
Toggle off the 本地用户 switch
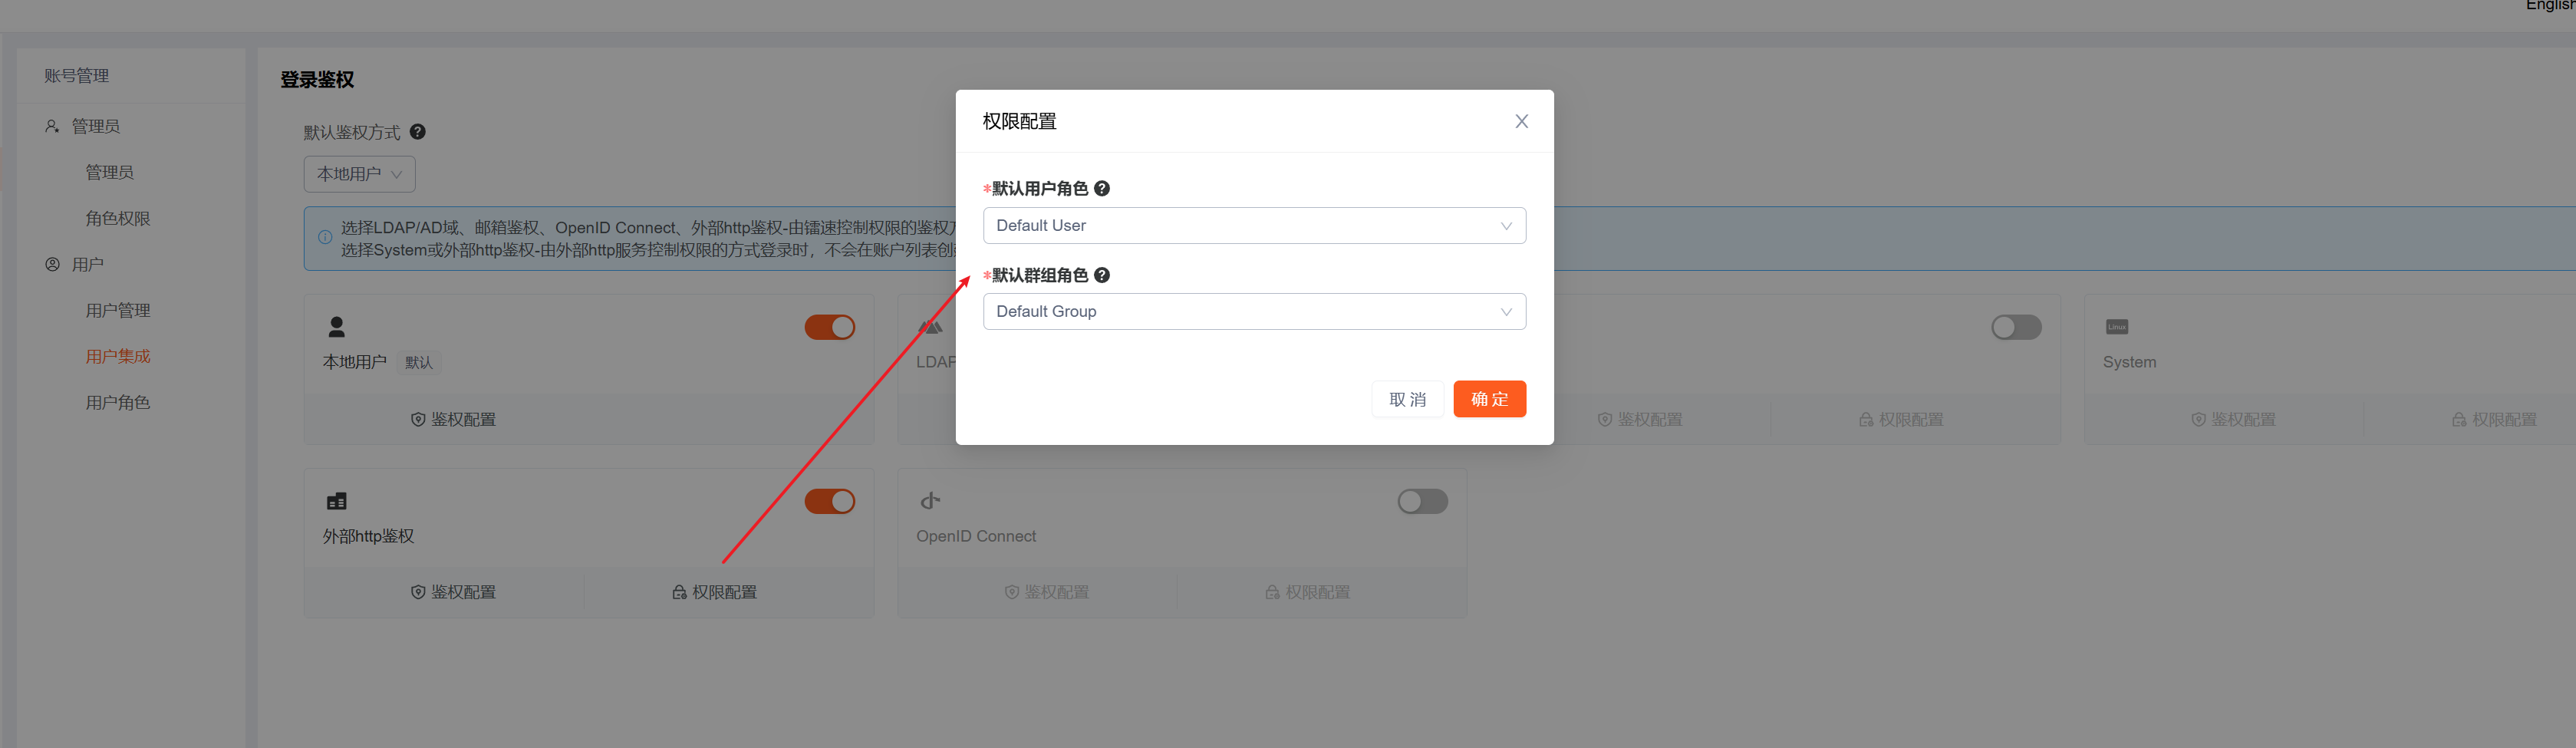[x=829, y=327]
